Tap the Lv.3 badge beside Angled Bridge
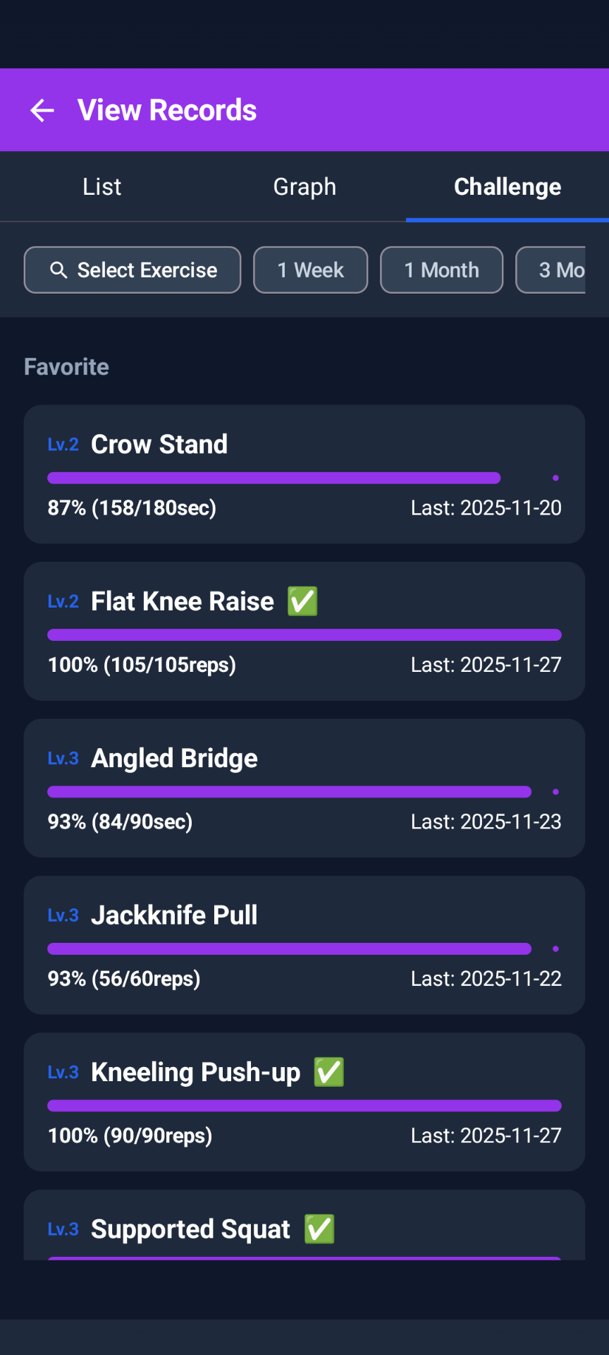Viewport: 609px width, 1355px height. (63, 759)
